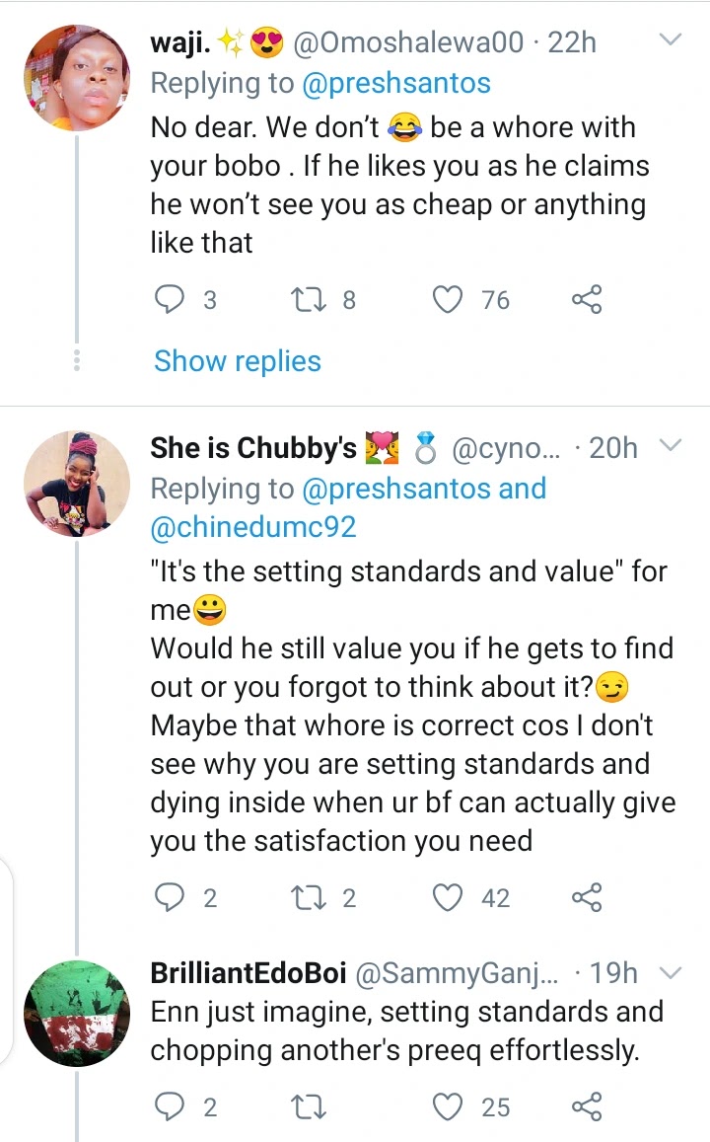Like BrilliantEdoBoi's tweet with 25 likes
Screen dimensions: 710x1142
[x=450, y=1107]
